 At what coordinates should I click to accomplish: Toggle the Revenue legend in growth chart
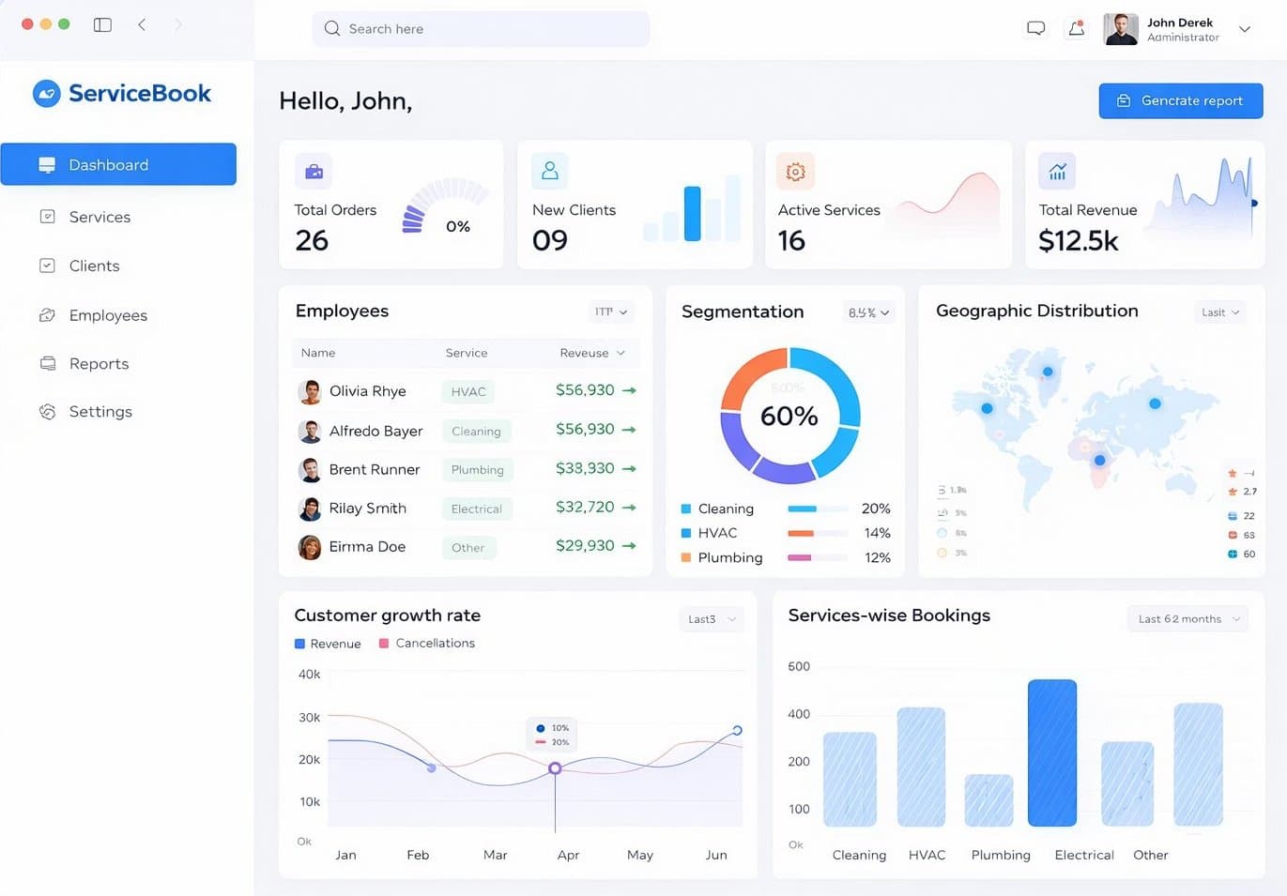[x=328, y=644]
